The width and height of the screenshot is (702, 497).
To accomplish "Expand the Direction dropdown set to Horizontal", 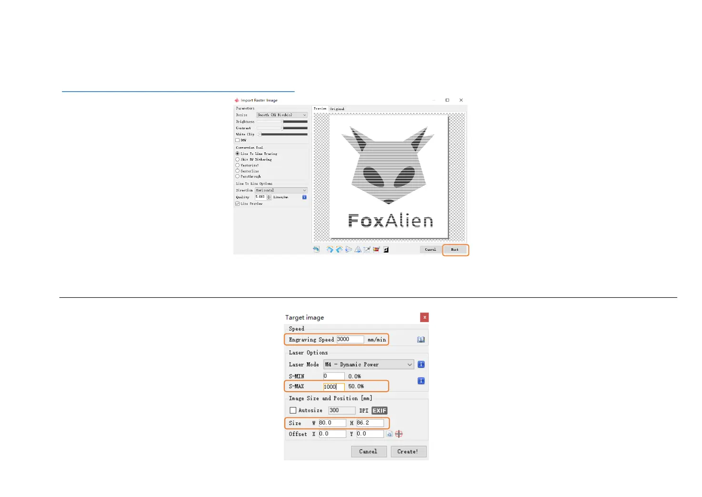I will click(281, 190).
